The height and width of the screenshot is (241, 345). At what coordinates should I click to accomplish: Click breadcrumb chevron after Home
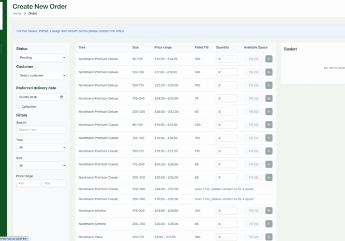[x=25, y=13]
